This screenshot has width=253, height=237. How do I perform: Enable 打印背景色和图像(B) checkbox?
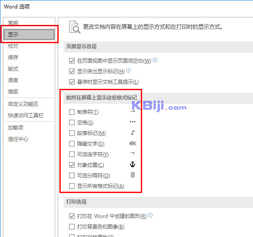coord(72,227)
